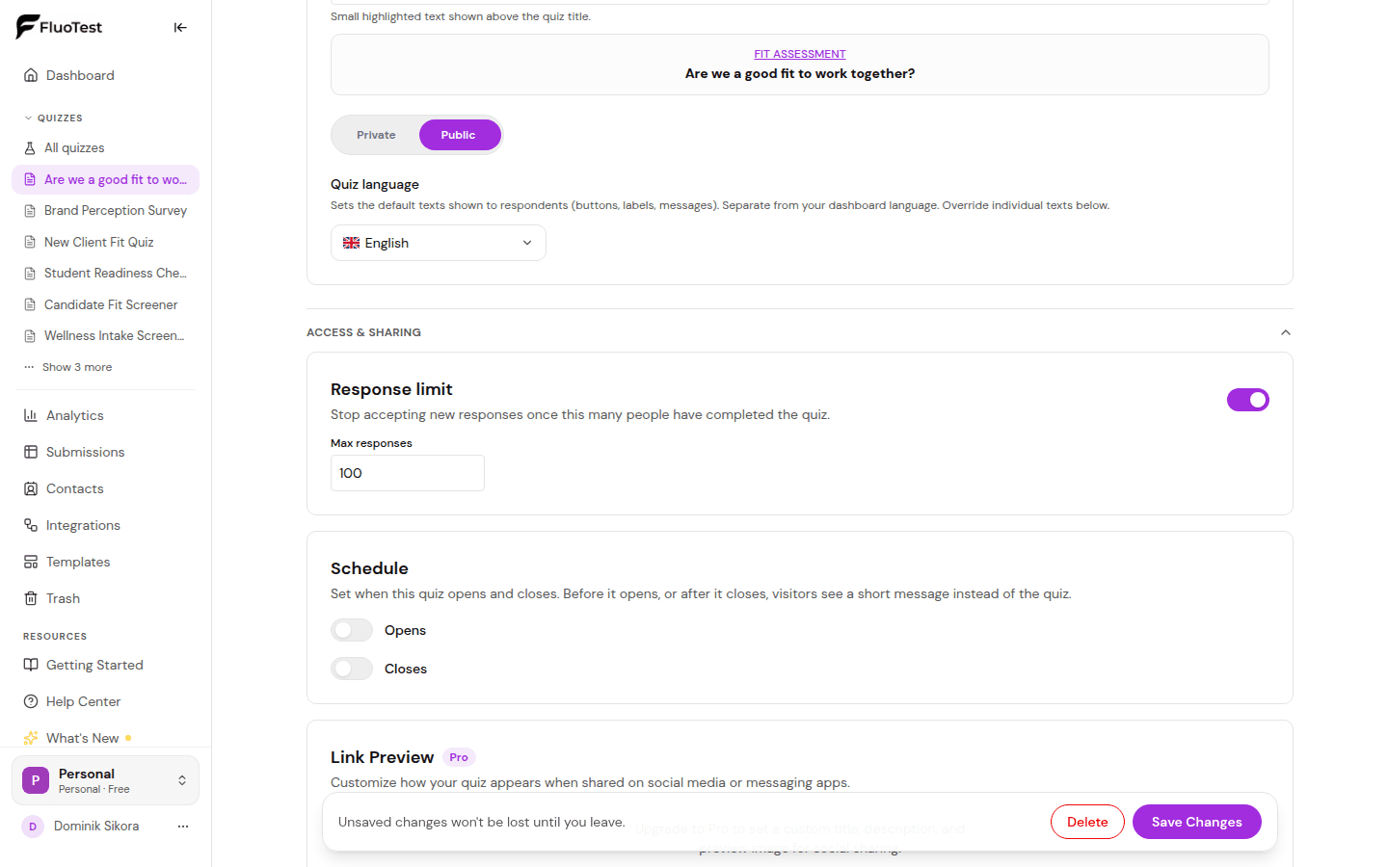Click the Integrations icon
This screenshot has height=867, width=1388.
[31, 525]
